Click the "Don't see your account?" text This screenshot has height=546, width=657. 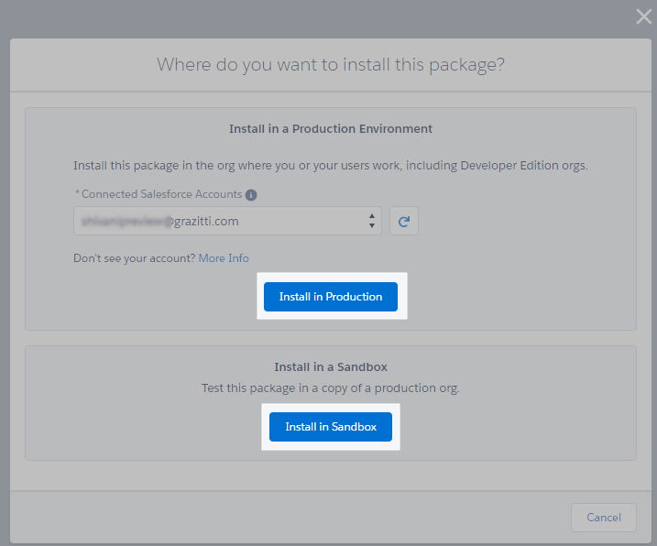point(134,258)
